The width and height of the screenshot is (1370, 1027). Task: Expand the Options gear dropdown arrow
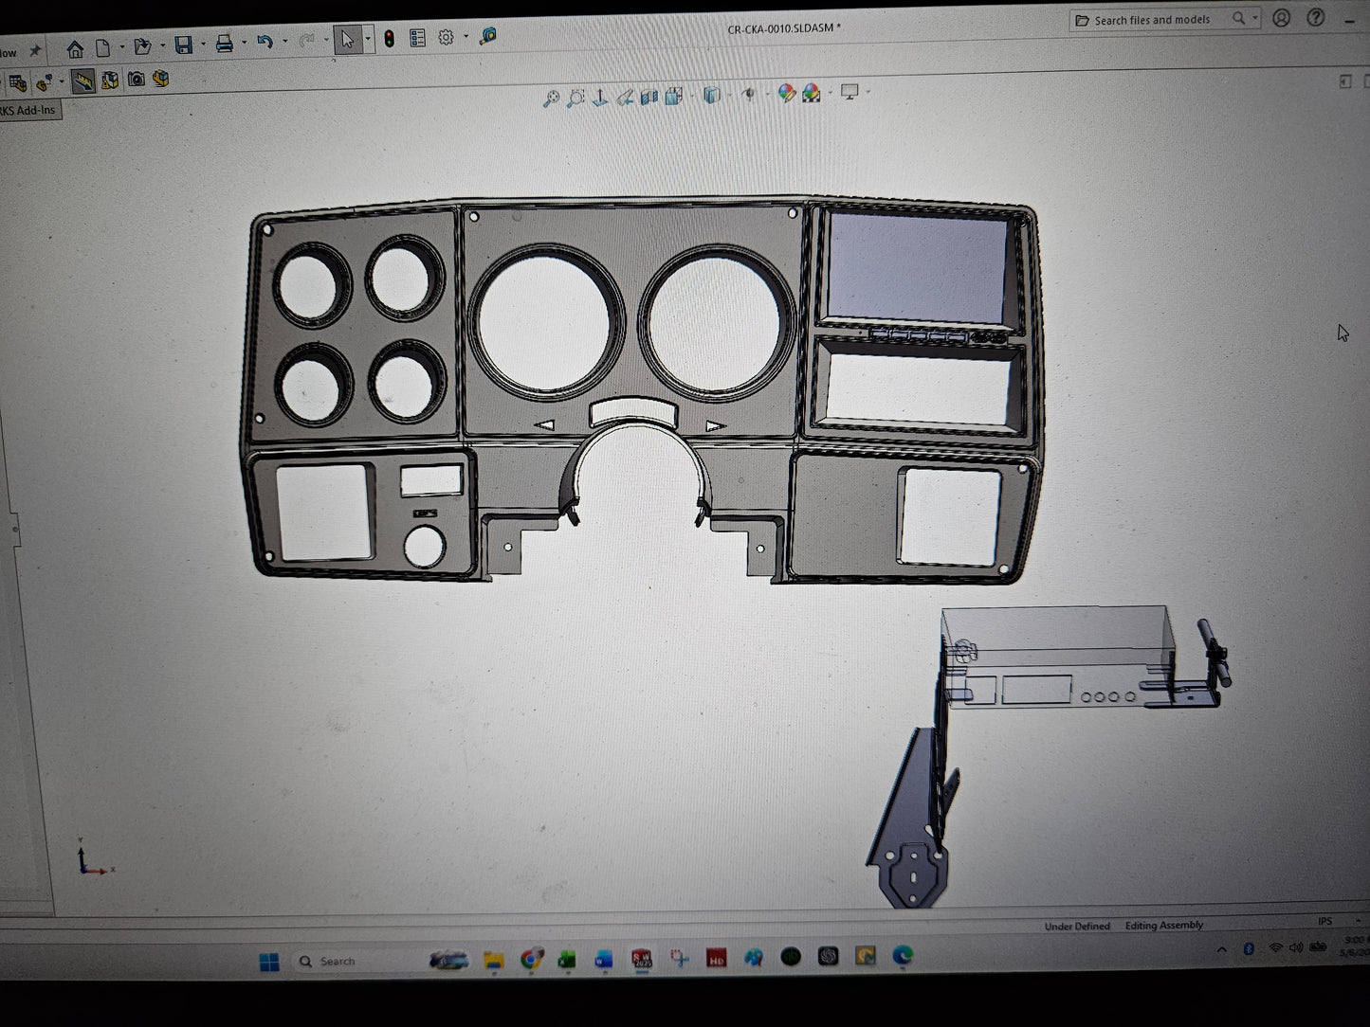[466, 37]
